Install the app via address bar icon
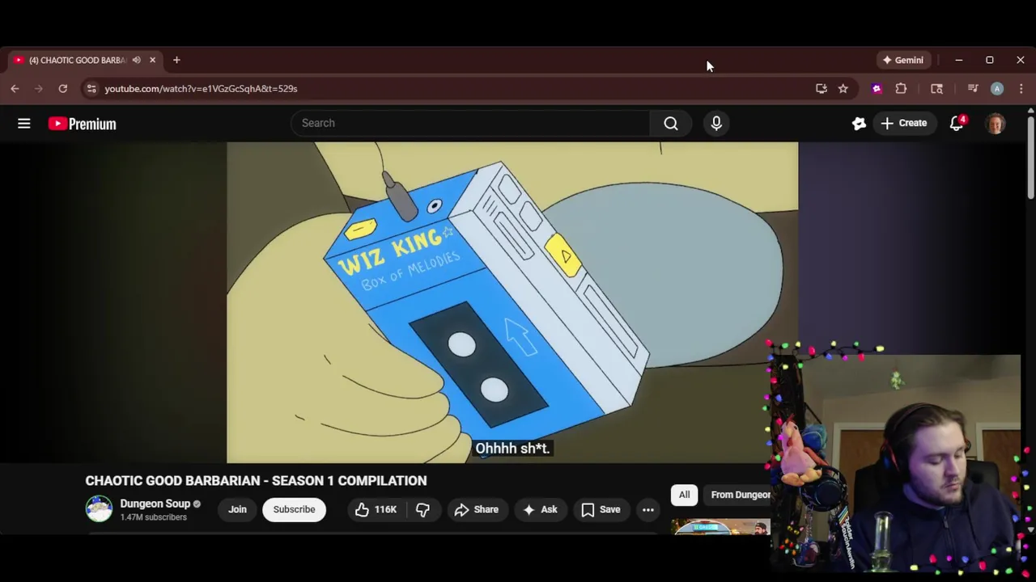Image resolution: width=1036 pixels, height=582 pixels. point(822,89)
